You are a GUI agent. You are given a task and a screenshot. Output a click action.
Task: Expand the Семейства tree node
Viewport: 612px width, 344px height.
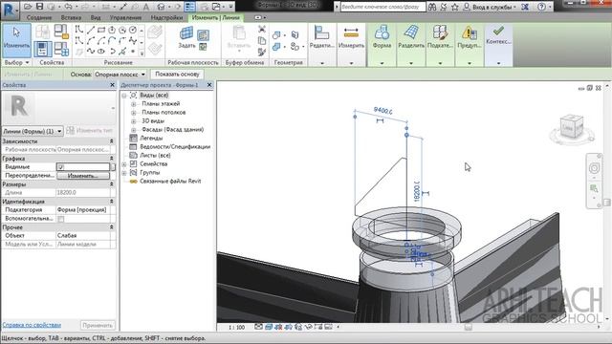click(124, 164)
